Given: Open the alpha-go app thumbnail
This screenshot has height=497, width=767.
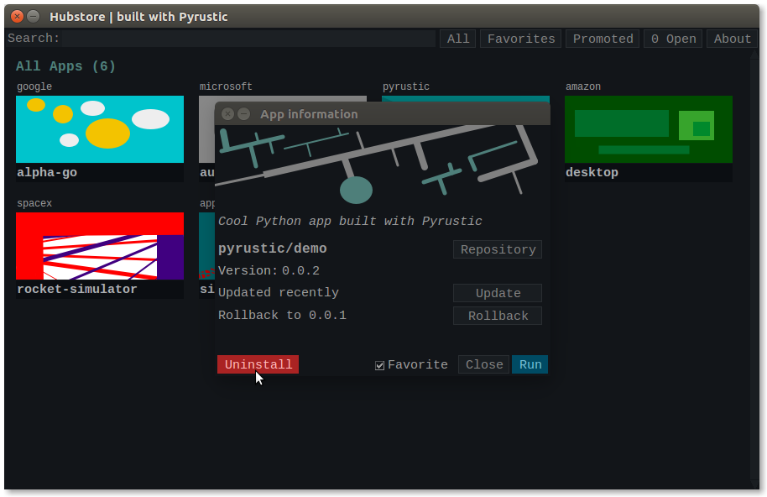Looking at the screenshot, I should point(100,129).
